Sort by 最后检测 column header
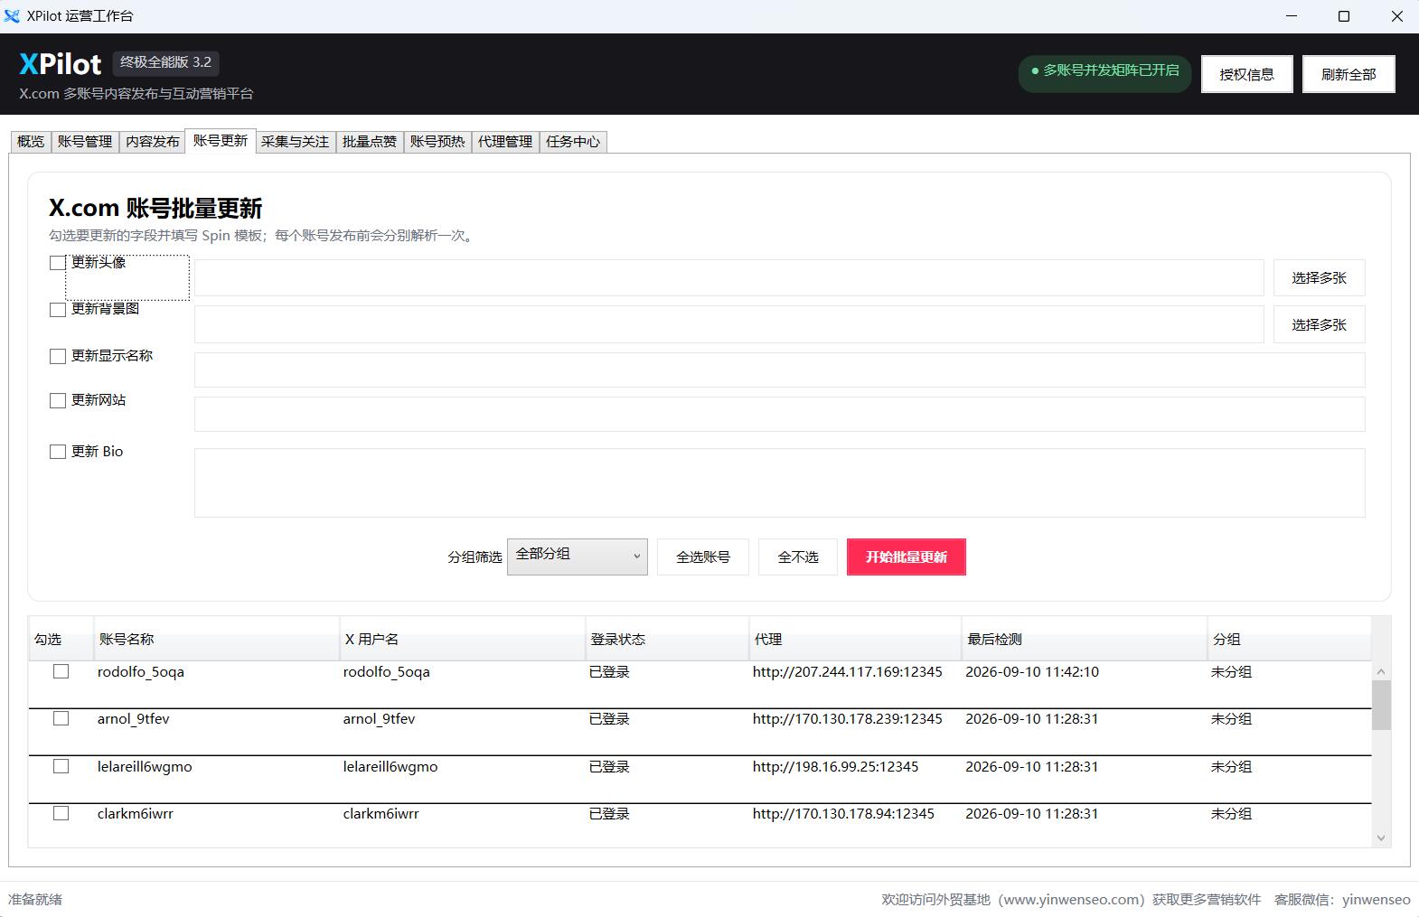This screenshot has height=917, width=1419. (x=1084, y=639)
